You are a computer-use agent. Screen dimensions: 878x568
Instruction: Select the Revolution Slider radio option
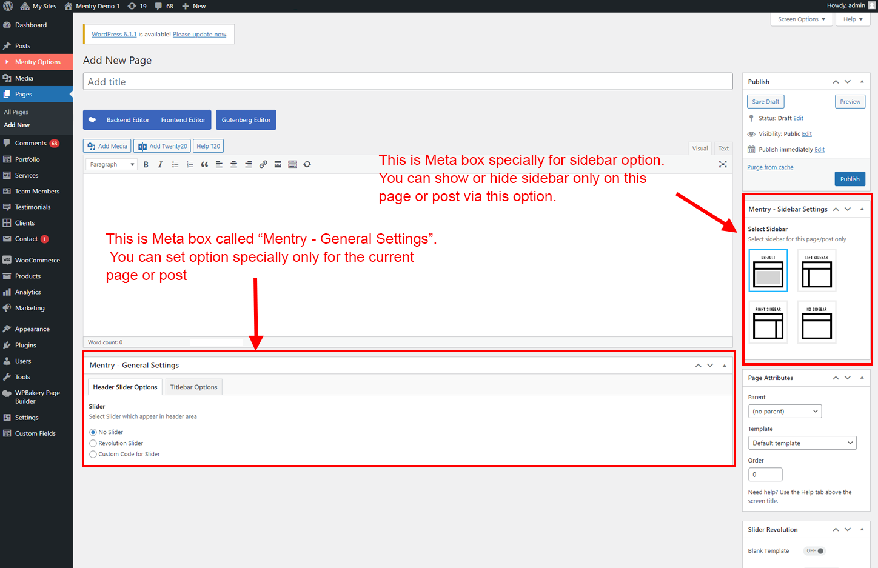click(x=93, y=443)
